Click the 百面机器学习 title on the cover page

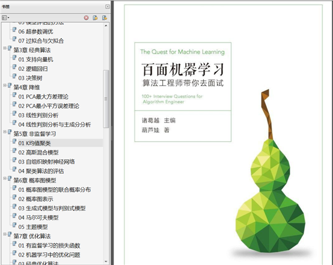[x=183, y=70]
